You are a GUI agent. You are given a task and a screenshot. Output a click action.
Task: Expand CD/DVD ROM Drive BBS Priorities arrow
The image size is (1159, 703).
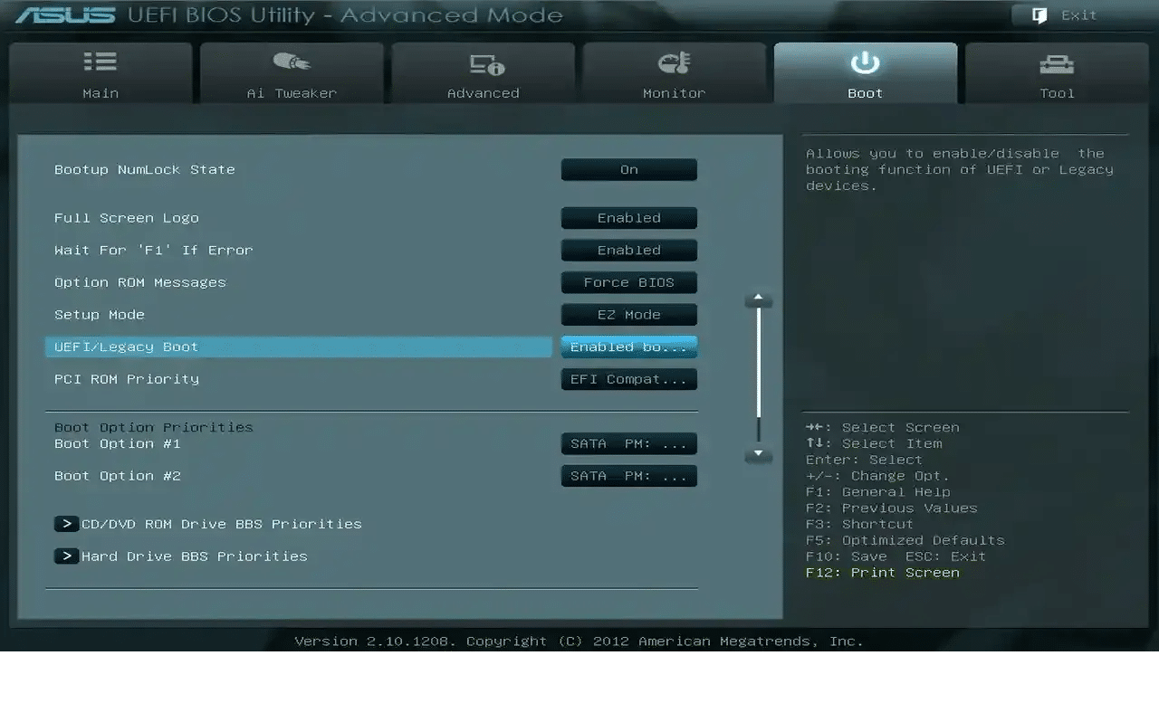click(x=66, y=524)
